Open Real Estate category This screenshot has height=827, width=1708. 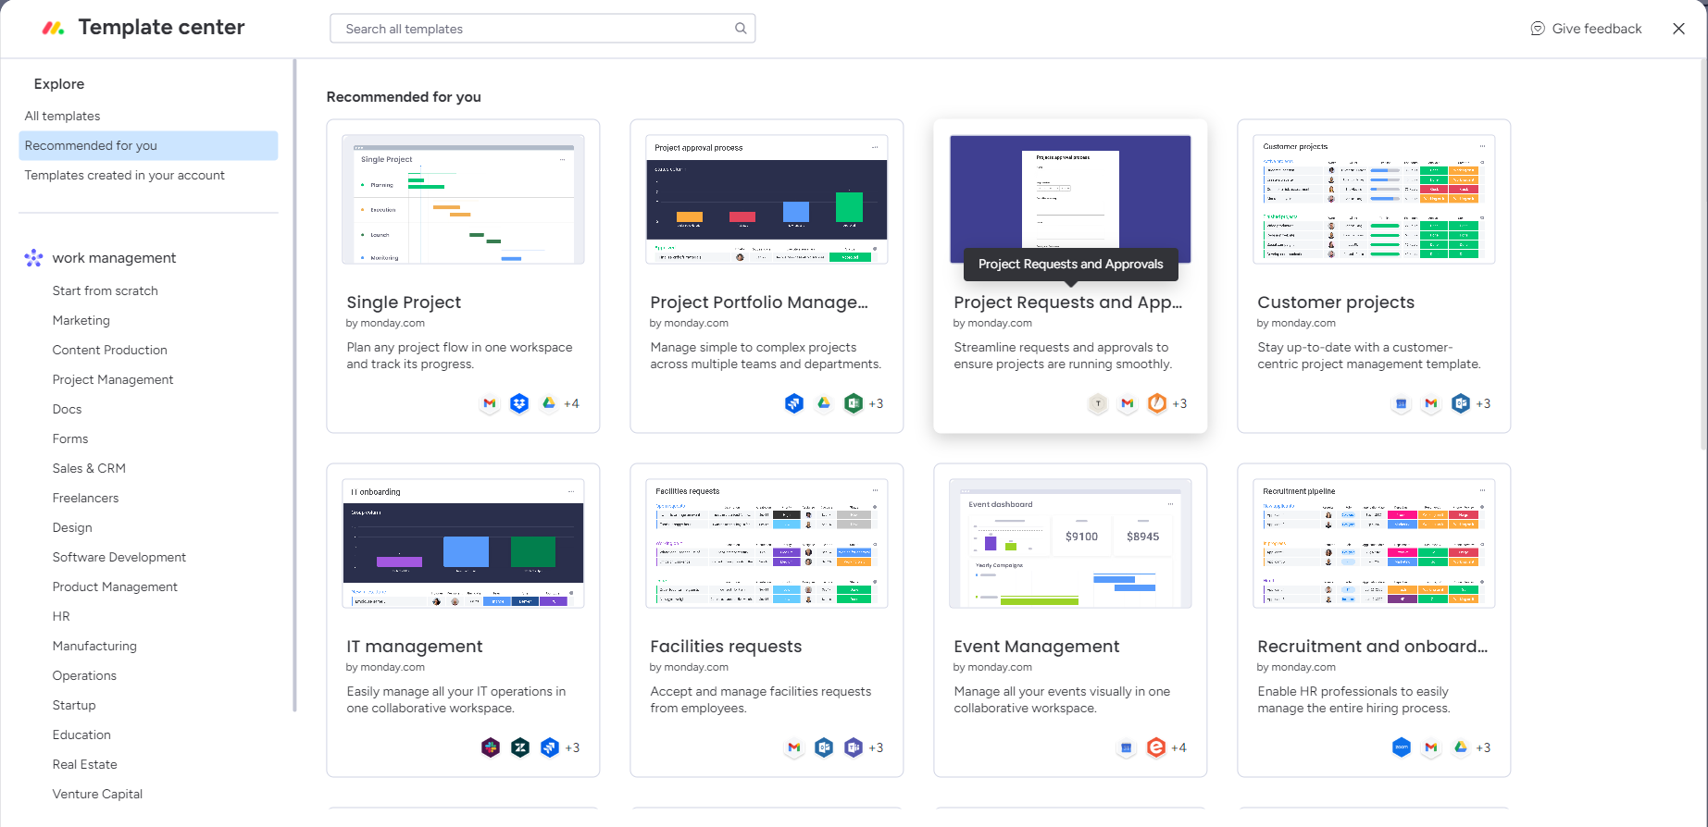(x=85, y=764)
